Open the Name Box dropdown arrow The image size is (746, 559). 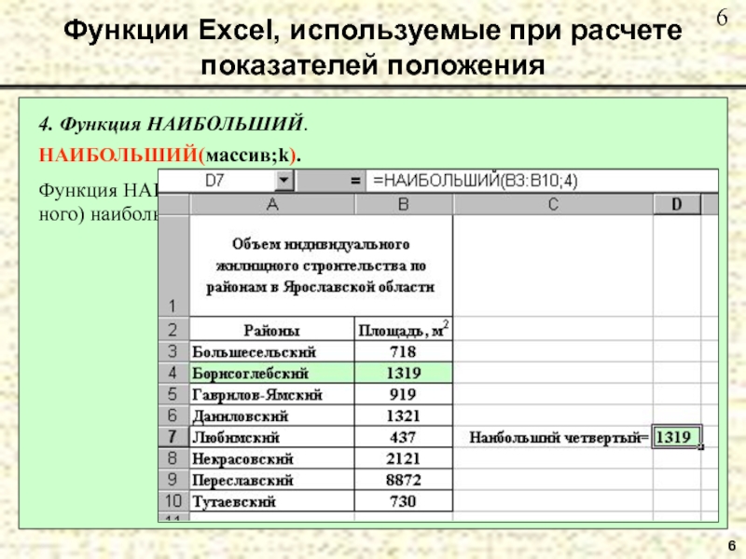click(284, 181)
